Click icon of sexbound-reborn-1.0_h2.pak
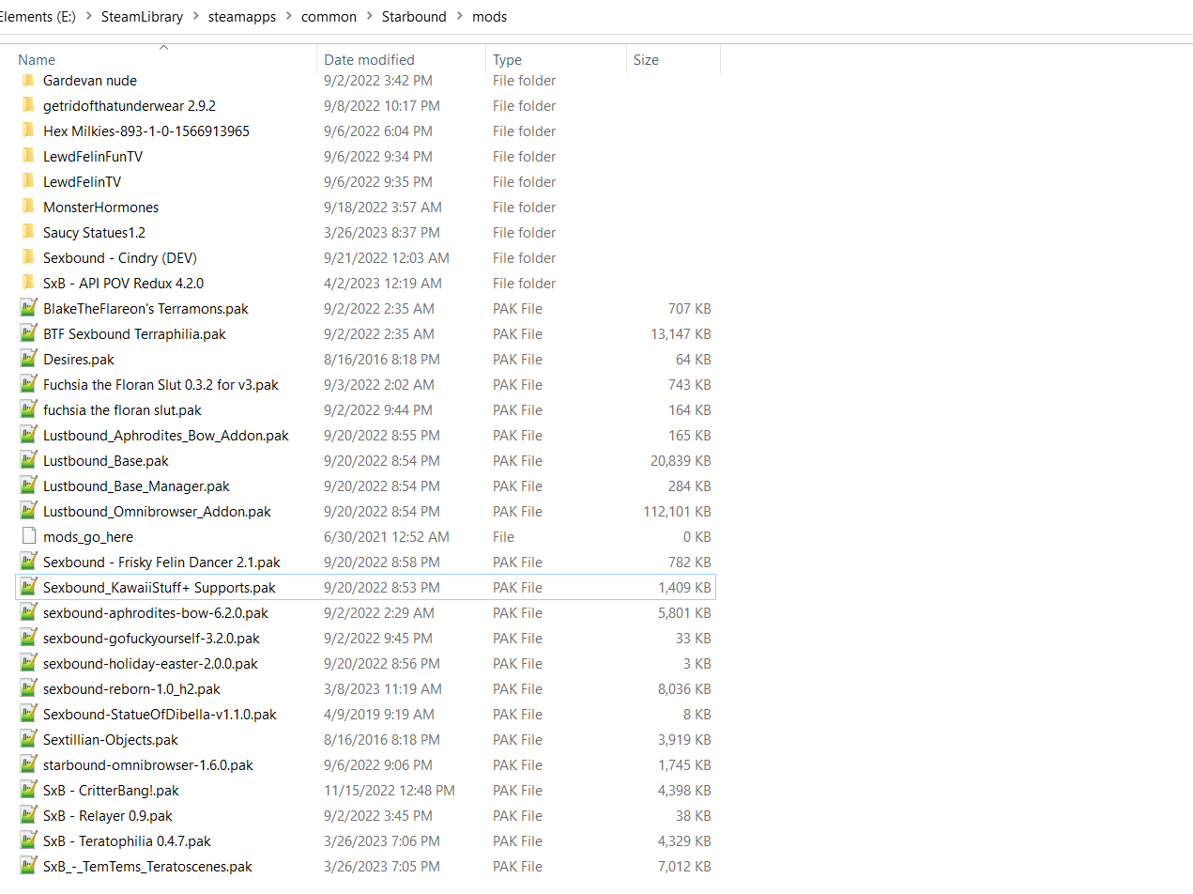1193x894 pixels. click(x=28, y=688)
